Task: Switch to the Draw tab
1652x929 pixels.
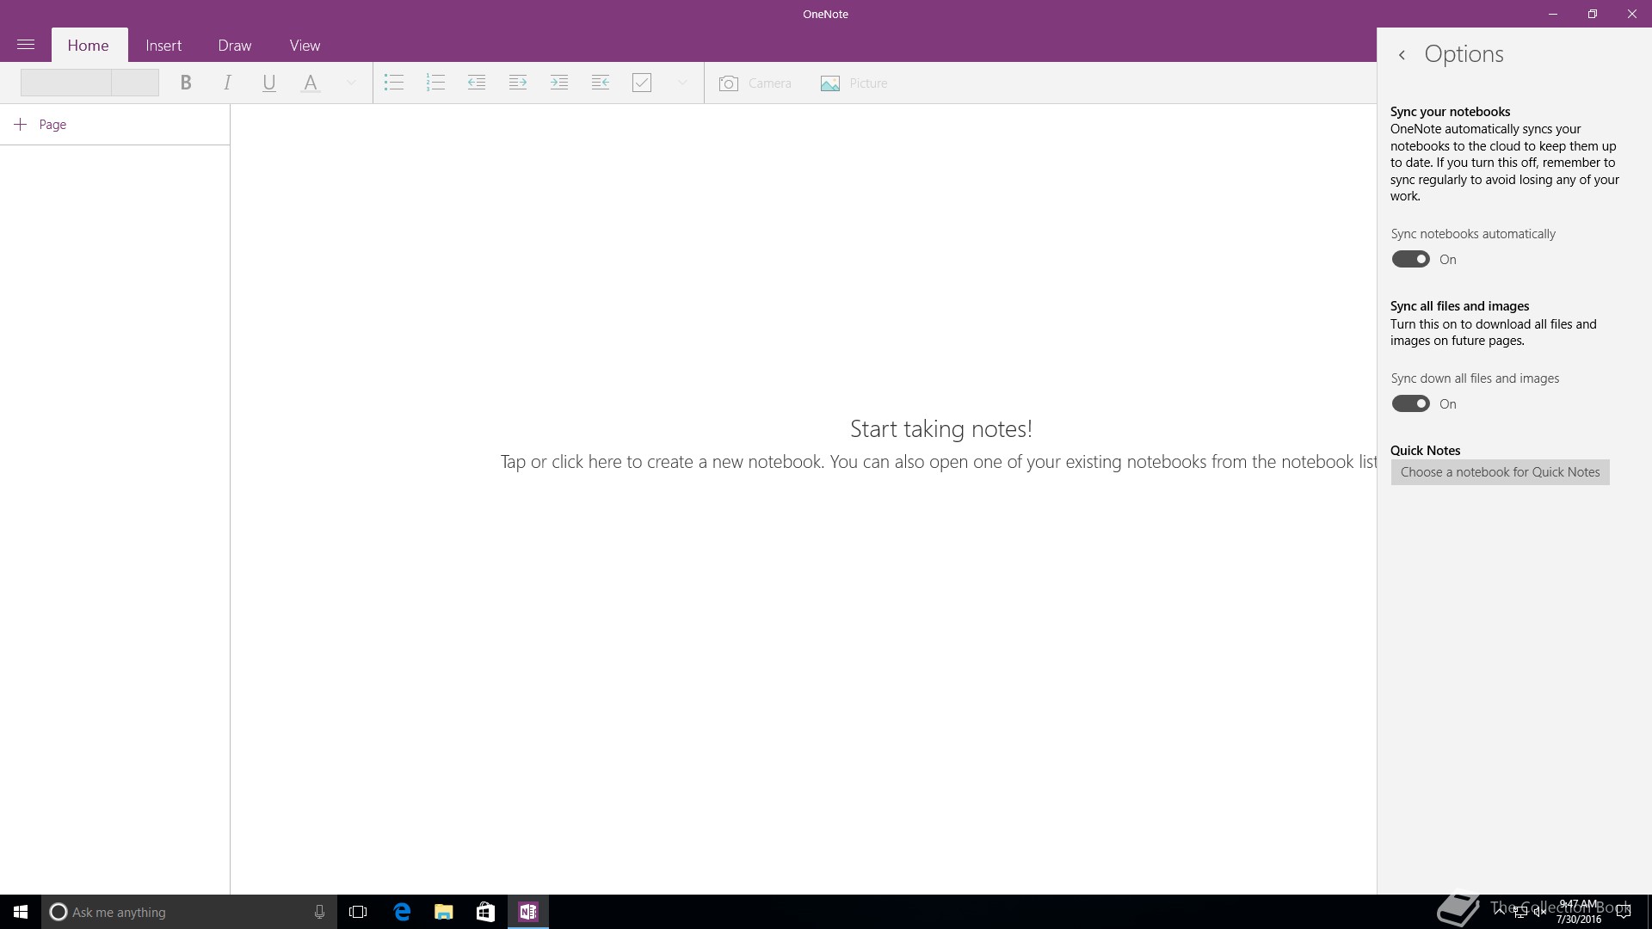Action: (235, 45)
